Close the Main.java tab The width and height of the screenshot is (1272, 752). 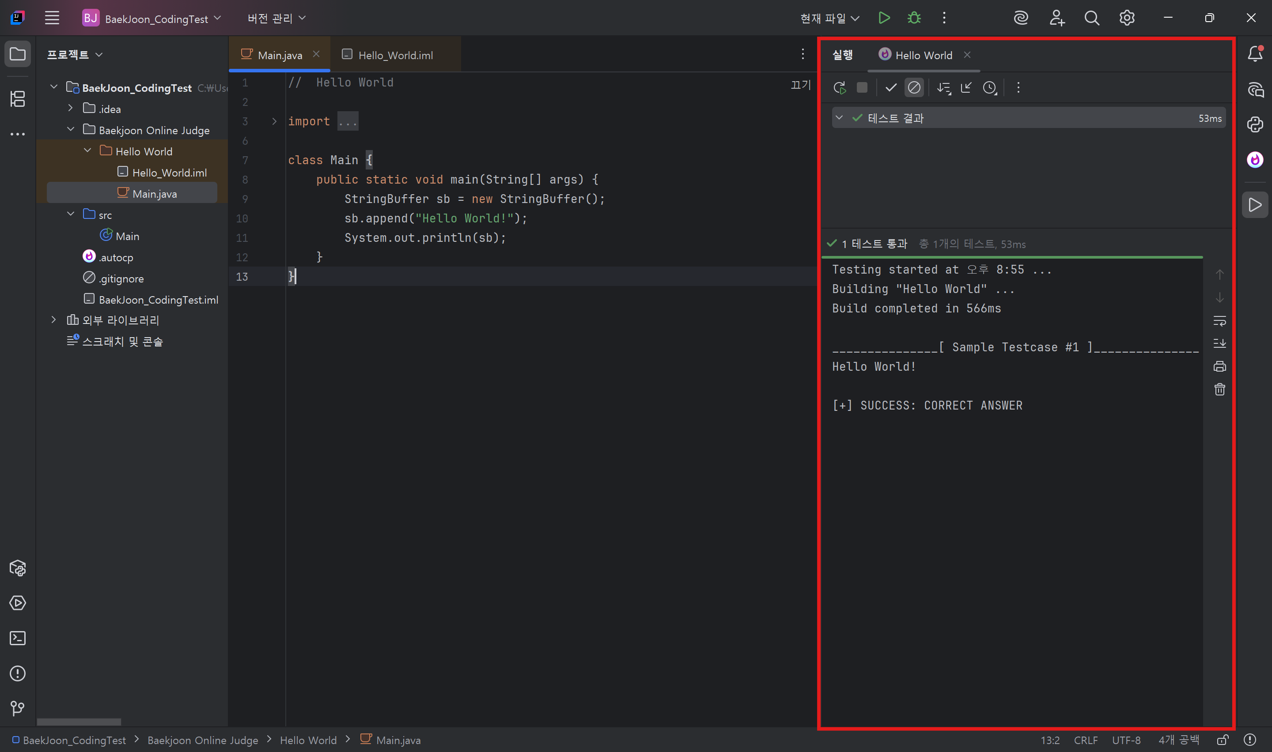(316, 54)
